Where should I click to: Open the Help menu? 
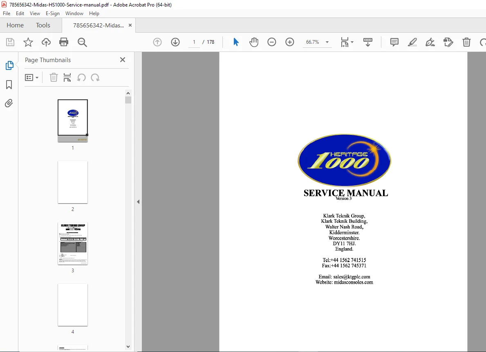tap(94, 13)
